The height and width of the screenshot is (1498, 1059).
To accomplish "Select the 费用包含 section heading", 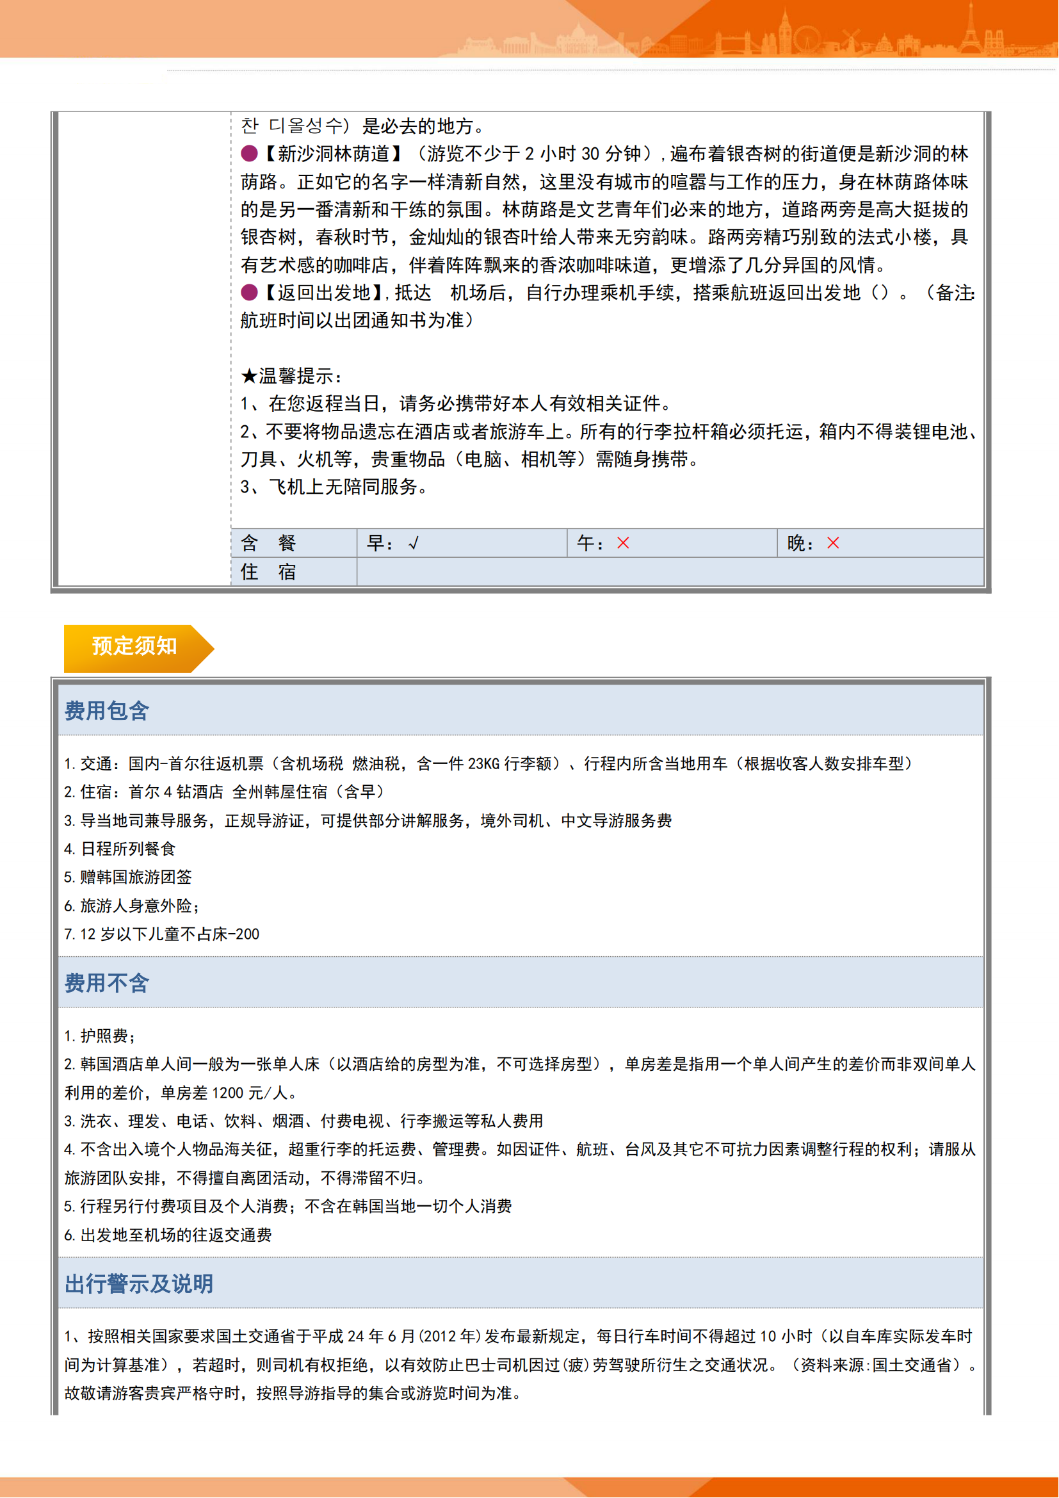I will pos(107,710).
